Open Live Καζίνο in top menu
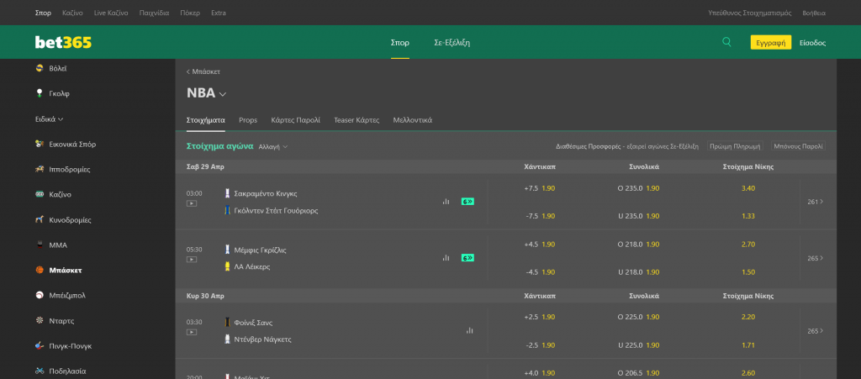 (x=111, y=13)
